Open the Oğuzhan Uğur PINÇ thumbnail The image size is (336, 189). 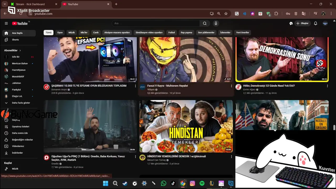90,126
